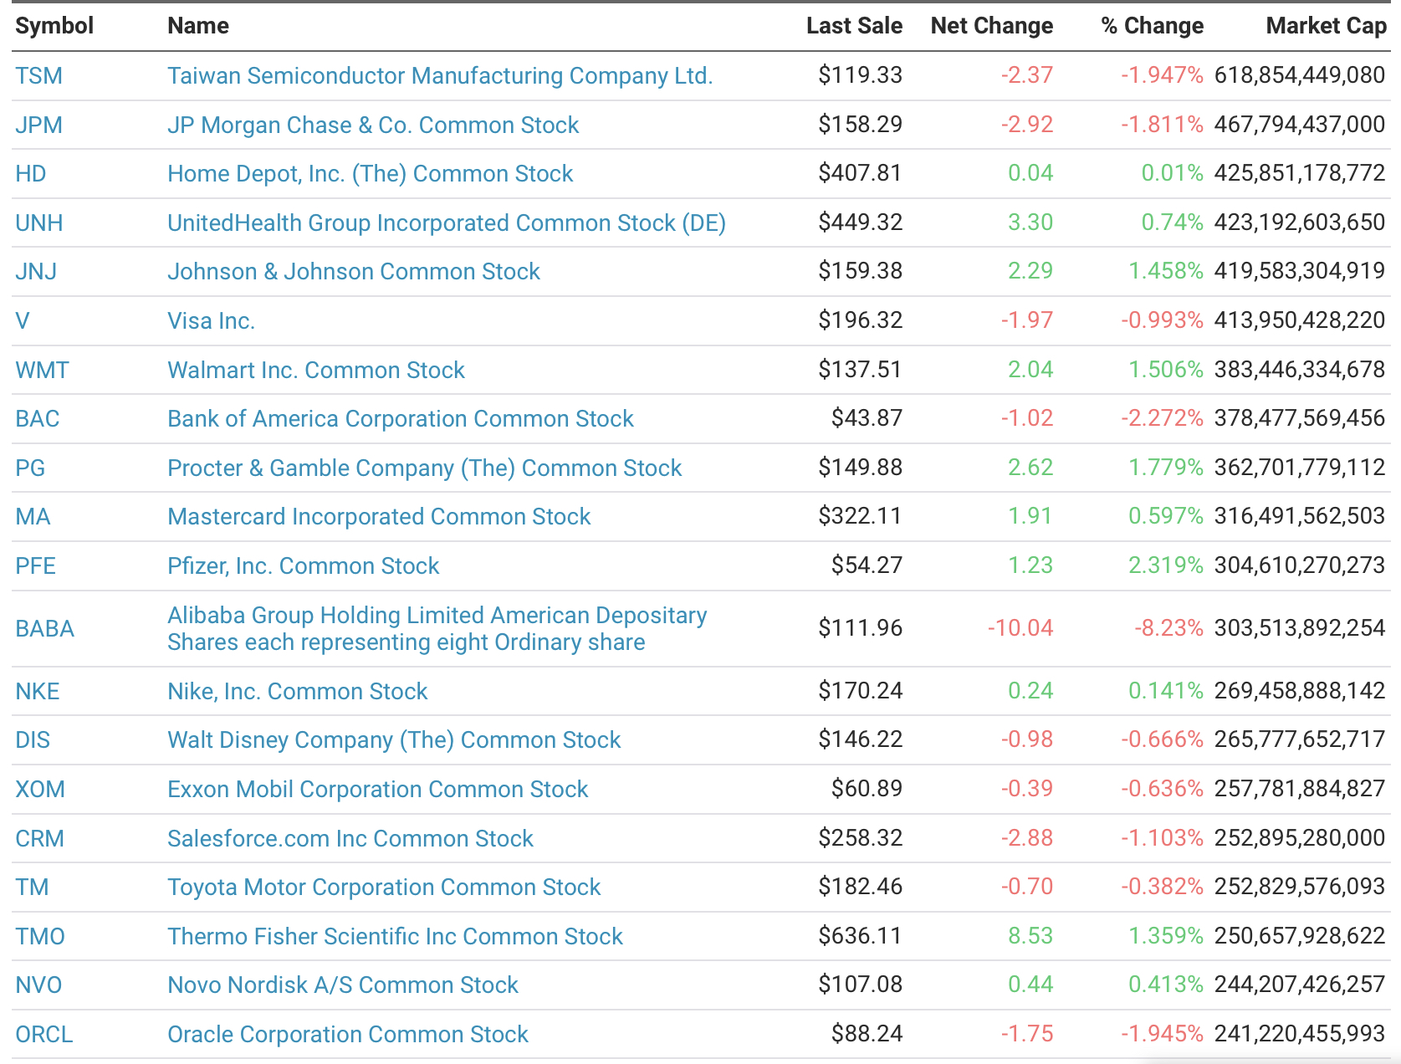The width and height of the screenshot is (1401, 1064).
Task: Open the HD symbol link
Action: (x=31, y=174)
